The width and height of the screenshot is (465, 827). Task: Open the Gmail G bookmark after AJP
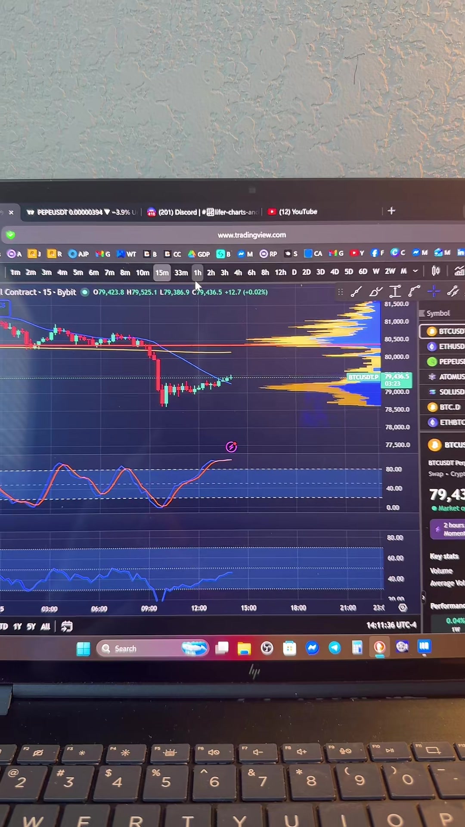pyautogui.click(x=103, y=254)
